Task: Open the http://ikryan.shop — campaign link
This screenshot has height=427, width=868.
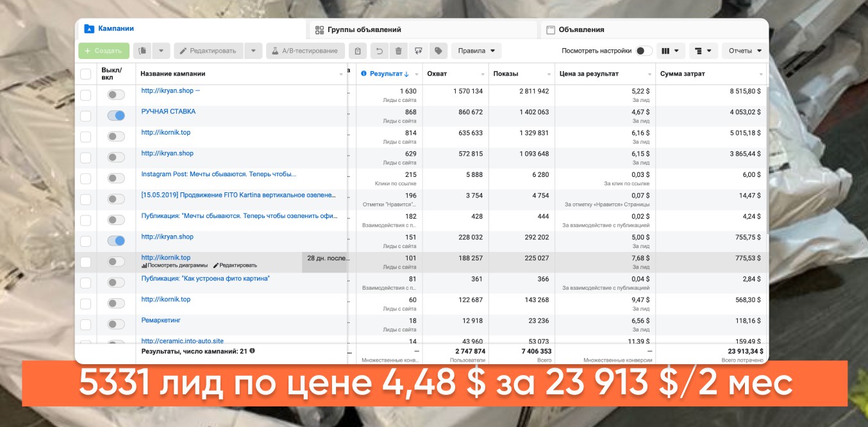Action: [x=171, y=90]
